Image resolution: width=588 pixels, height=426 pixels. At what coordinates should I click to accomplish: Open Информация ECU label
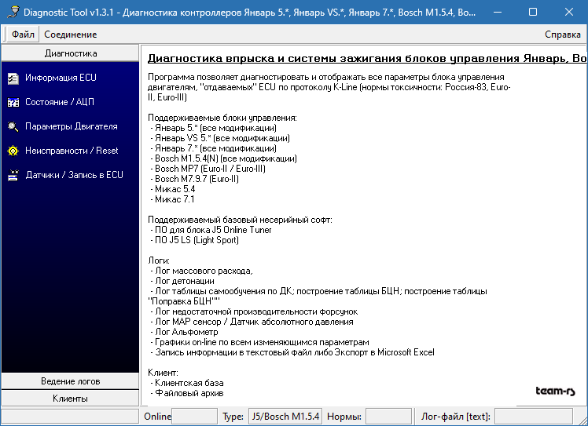point(61,78)
